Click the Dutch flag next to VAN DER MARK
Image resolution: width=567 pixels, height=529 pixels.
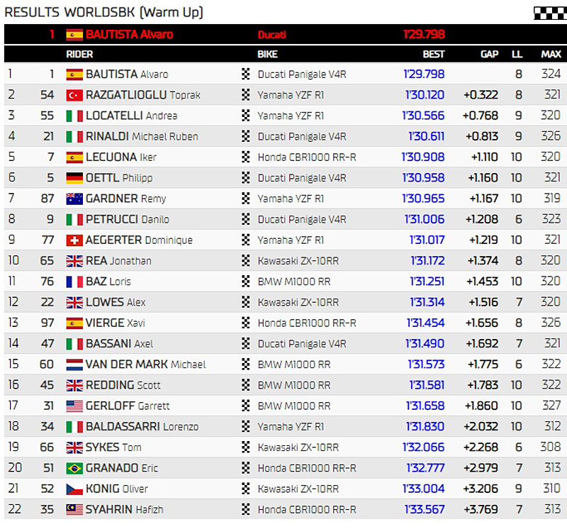[74, 364]
